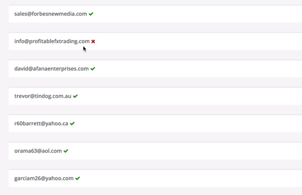The width and height of the screenshot is (302, 195).
Task: Click red X beside info@profitablefxtrading.com
Action: (x=93, y=41)
